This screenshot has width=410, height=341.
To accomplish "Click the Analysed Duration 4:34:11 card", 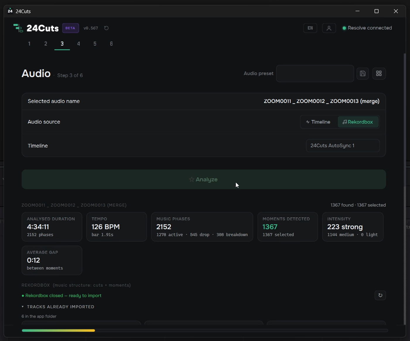I will click(52, 227).
